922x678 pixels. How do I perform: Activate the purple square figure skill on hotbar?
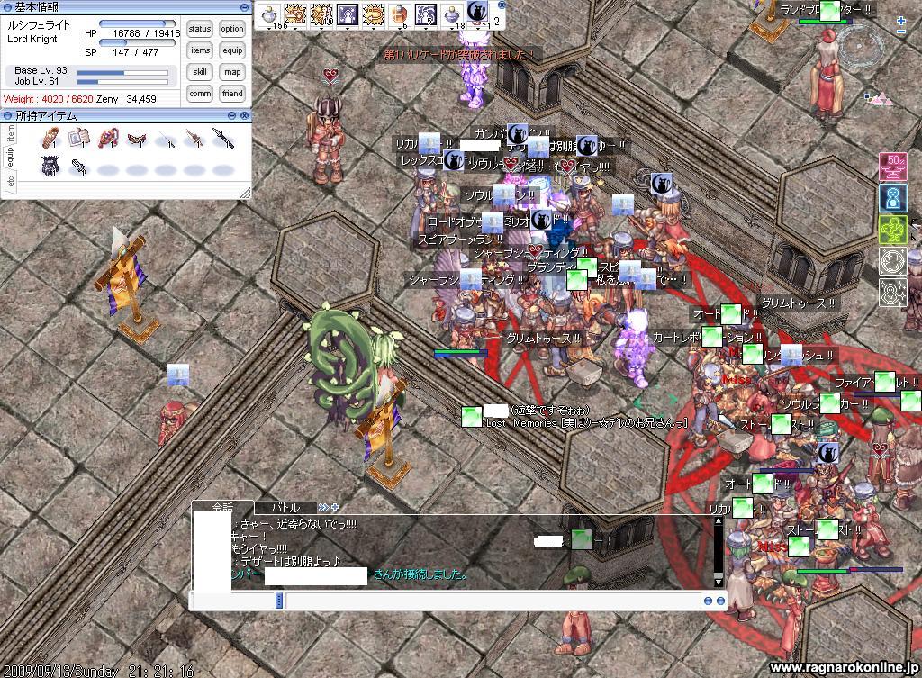[347, 14]
